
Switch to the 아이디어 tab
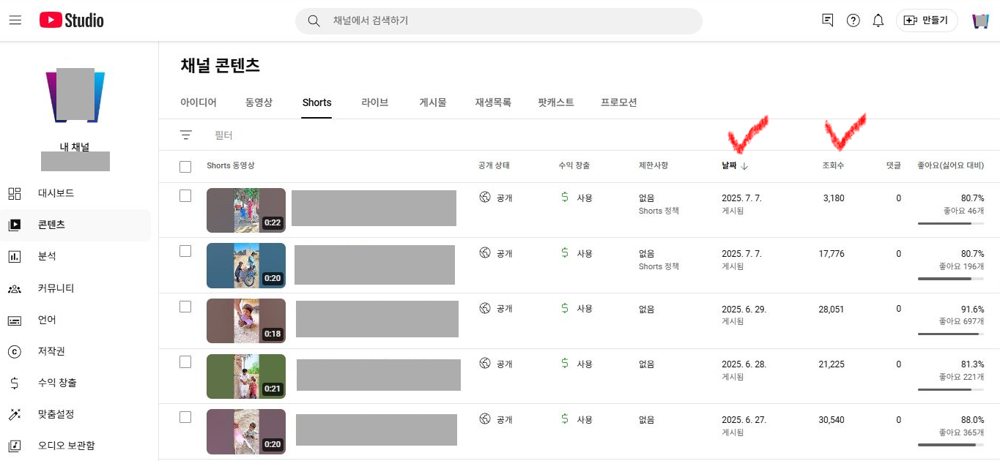(199, 102)
